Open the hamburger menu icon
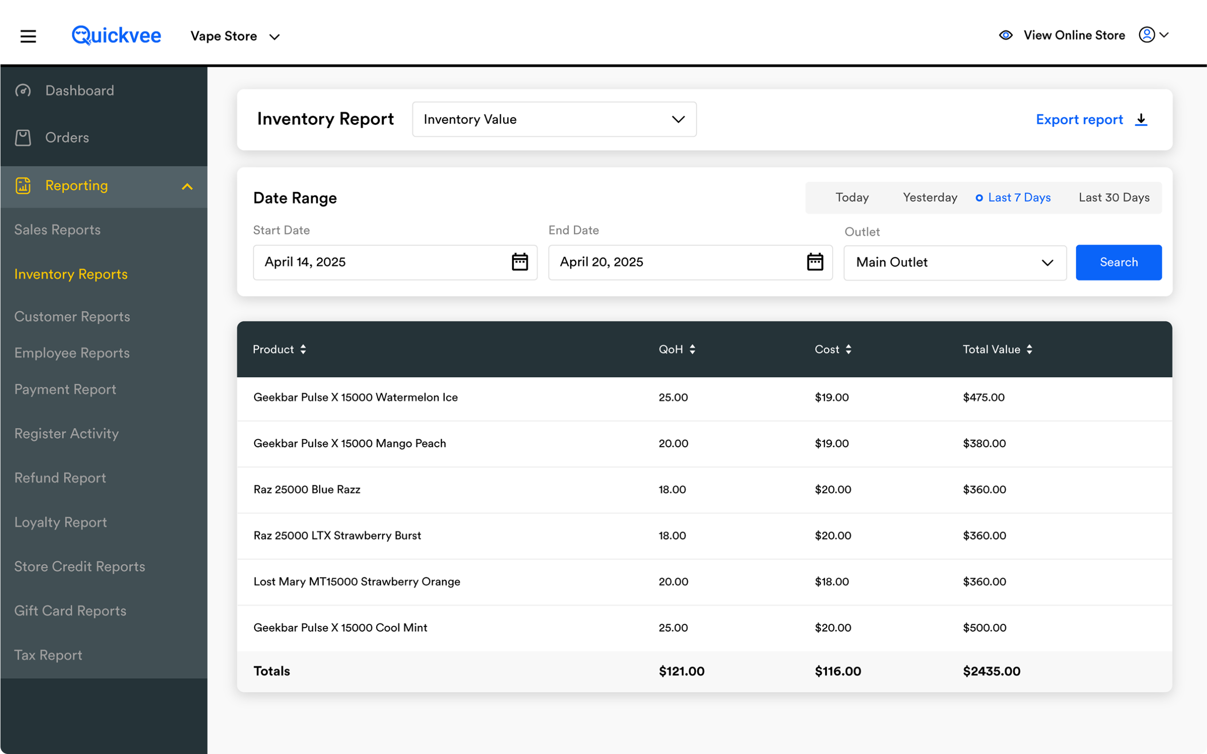This screenshot has width=1207, height=754. pyautogui.click(x=28, y=36)
